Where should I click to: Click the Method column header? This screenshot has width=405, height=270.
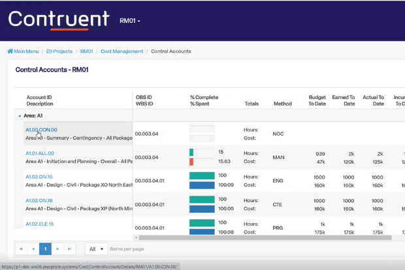coord(283,104)
